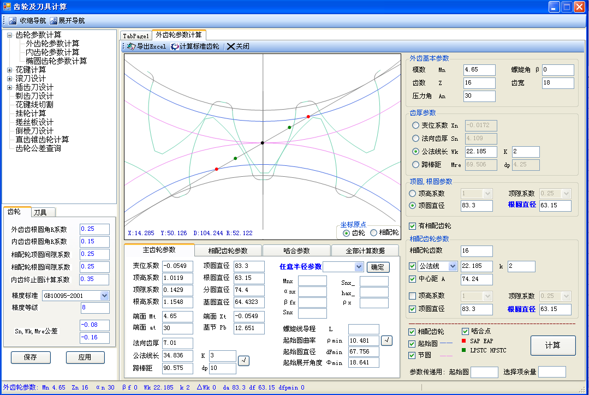
Task: Open 挂轮计算 in tree
Action: pyautogui.click(x=31, y=113)
